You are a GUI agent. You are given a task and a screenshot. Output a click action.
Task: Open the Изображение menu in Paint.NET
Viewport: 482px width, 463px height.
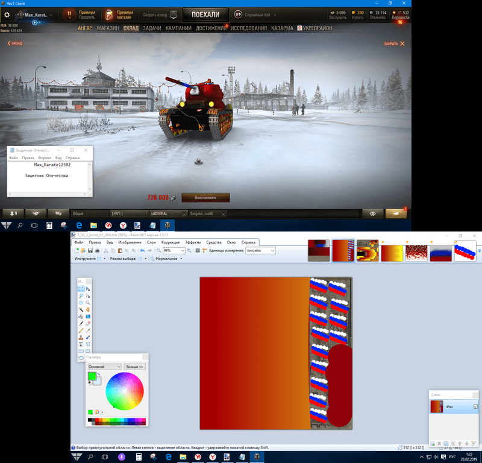[130, 242]
